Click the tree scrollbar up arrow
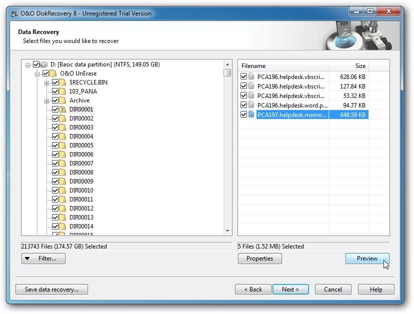414x314 pixels. (x=227, y=64)
